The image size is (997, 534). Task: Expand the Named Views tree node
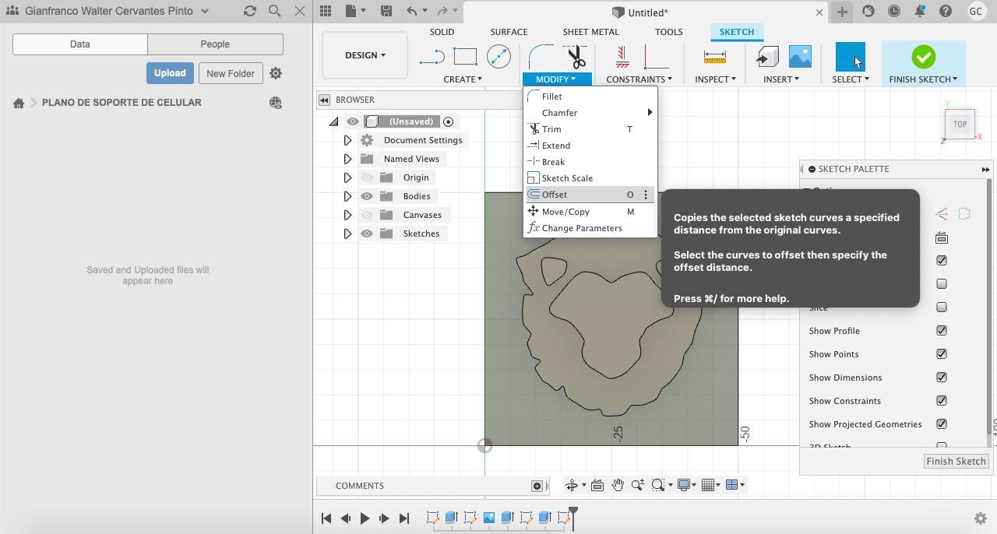click(348, 159)
